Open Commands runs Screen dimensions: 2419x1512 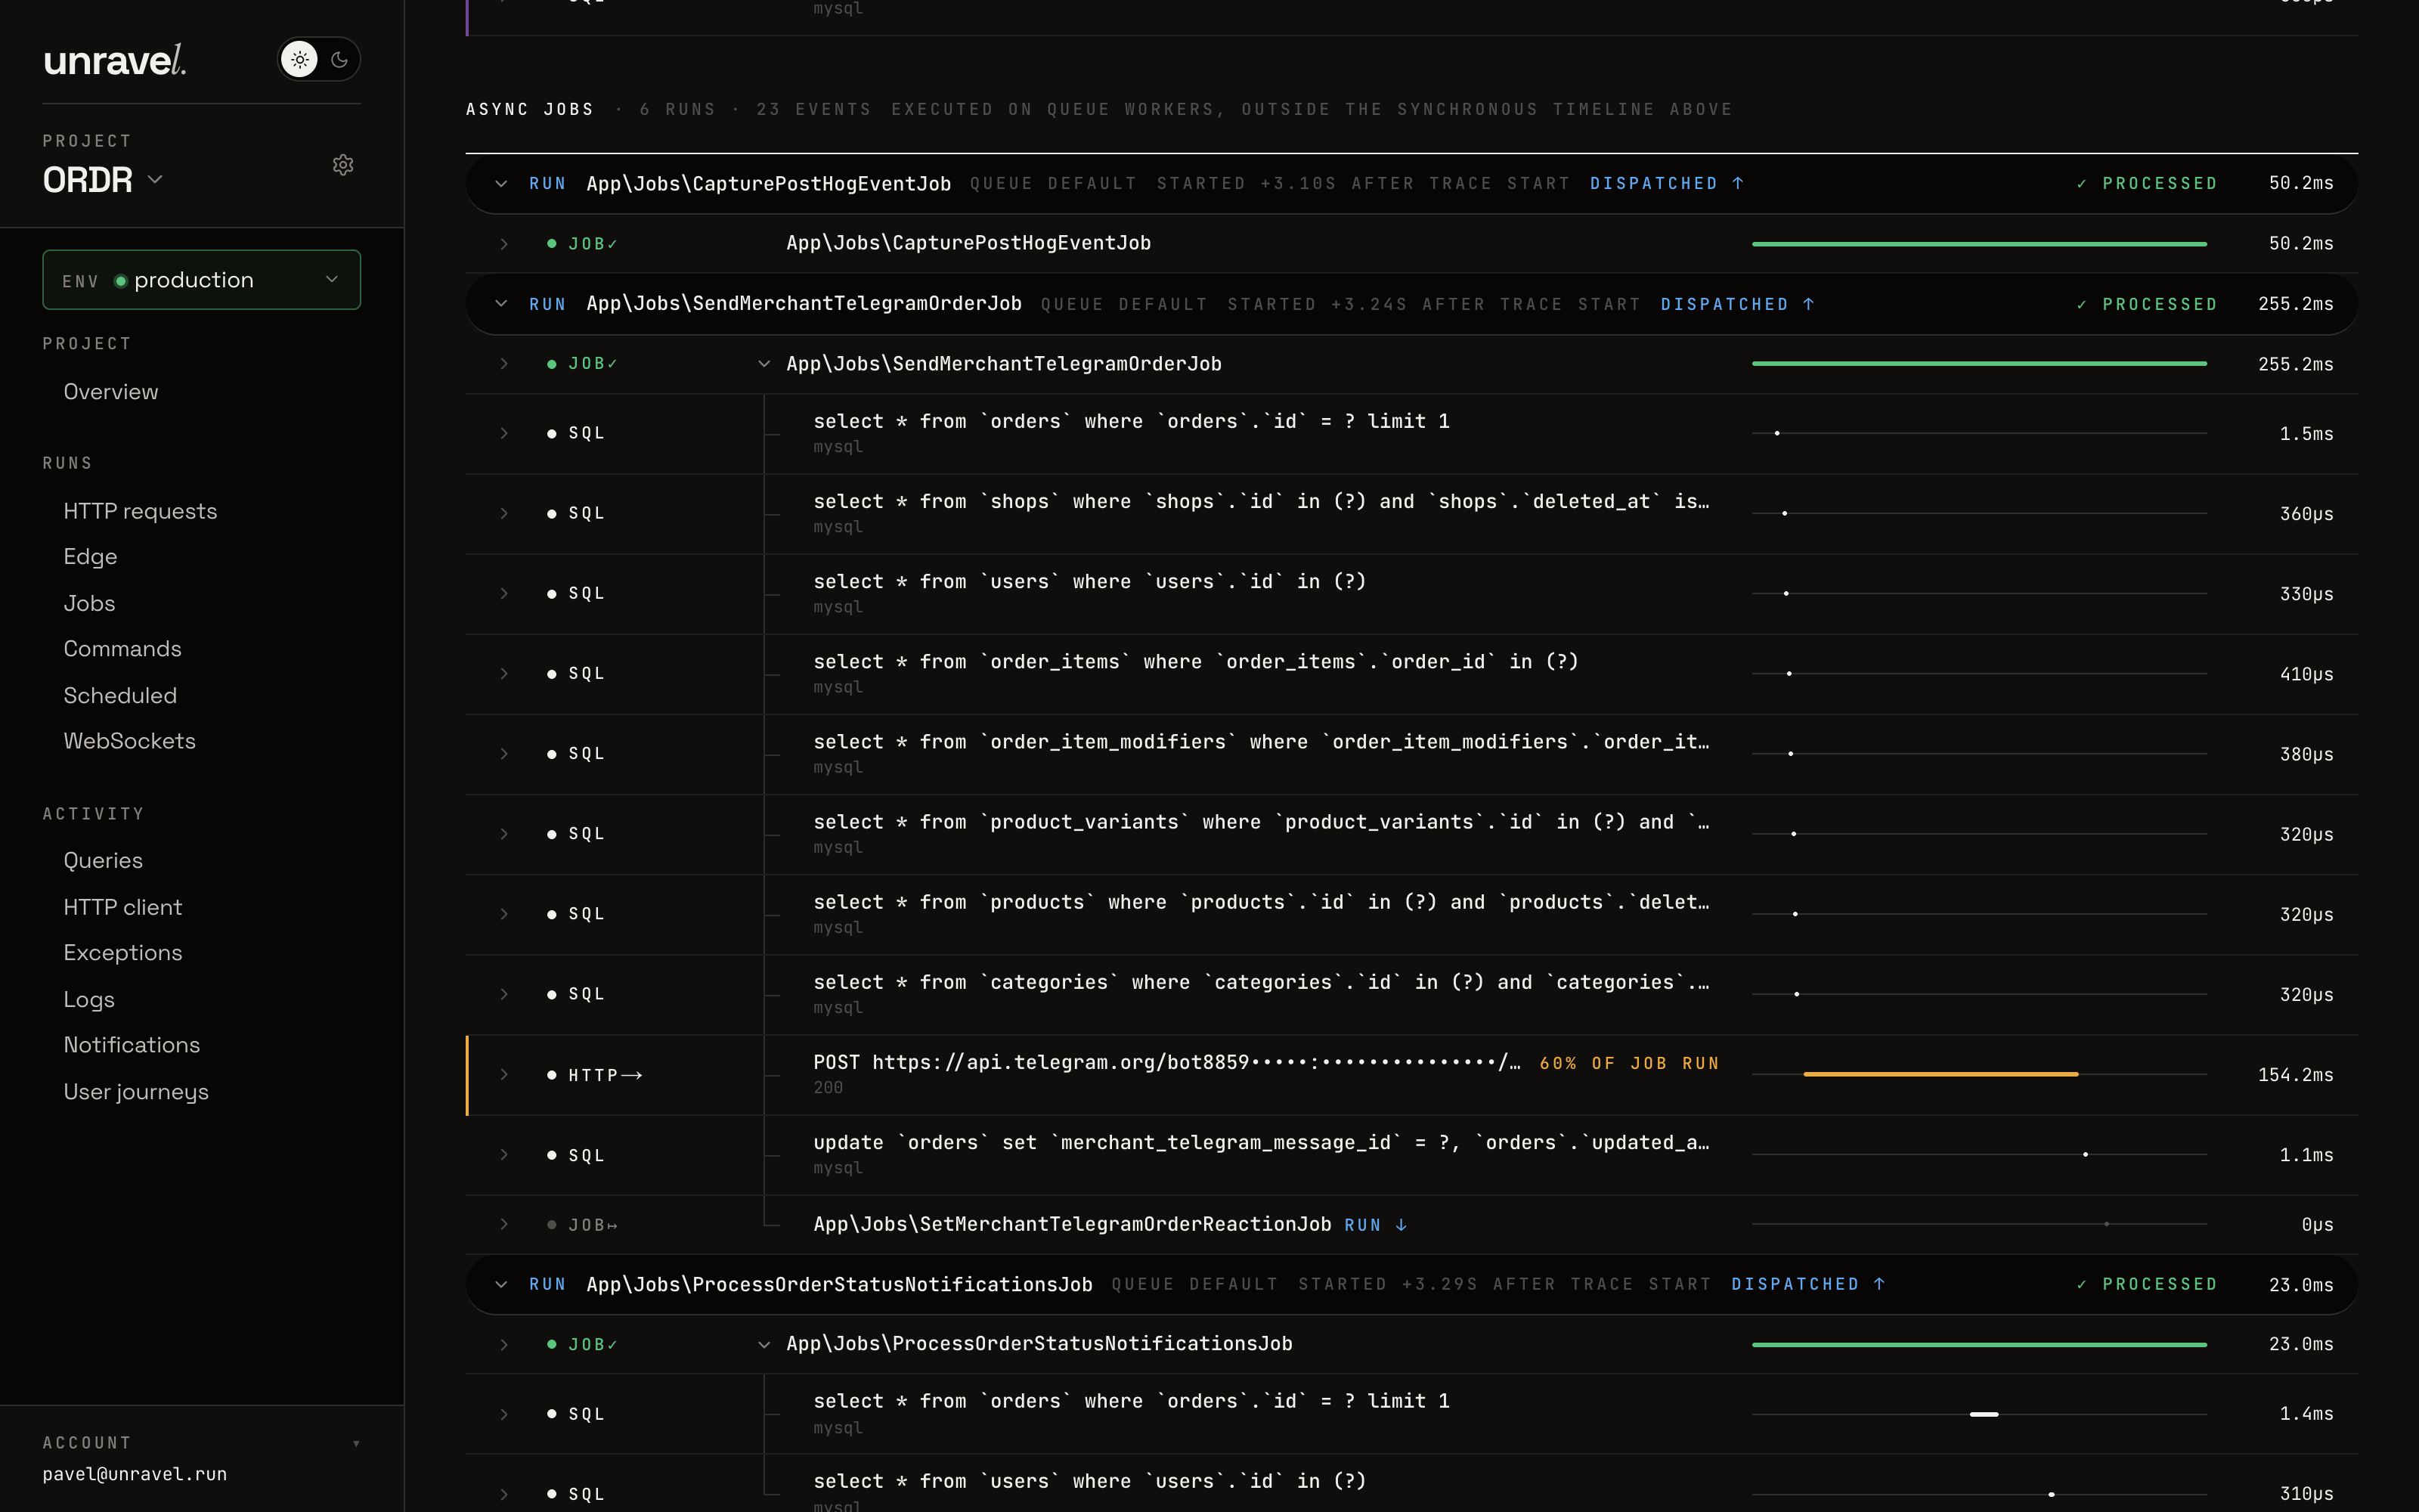coord(123,649)
